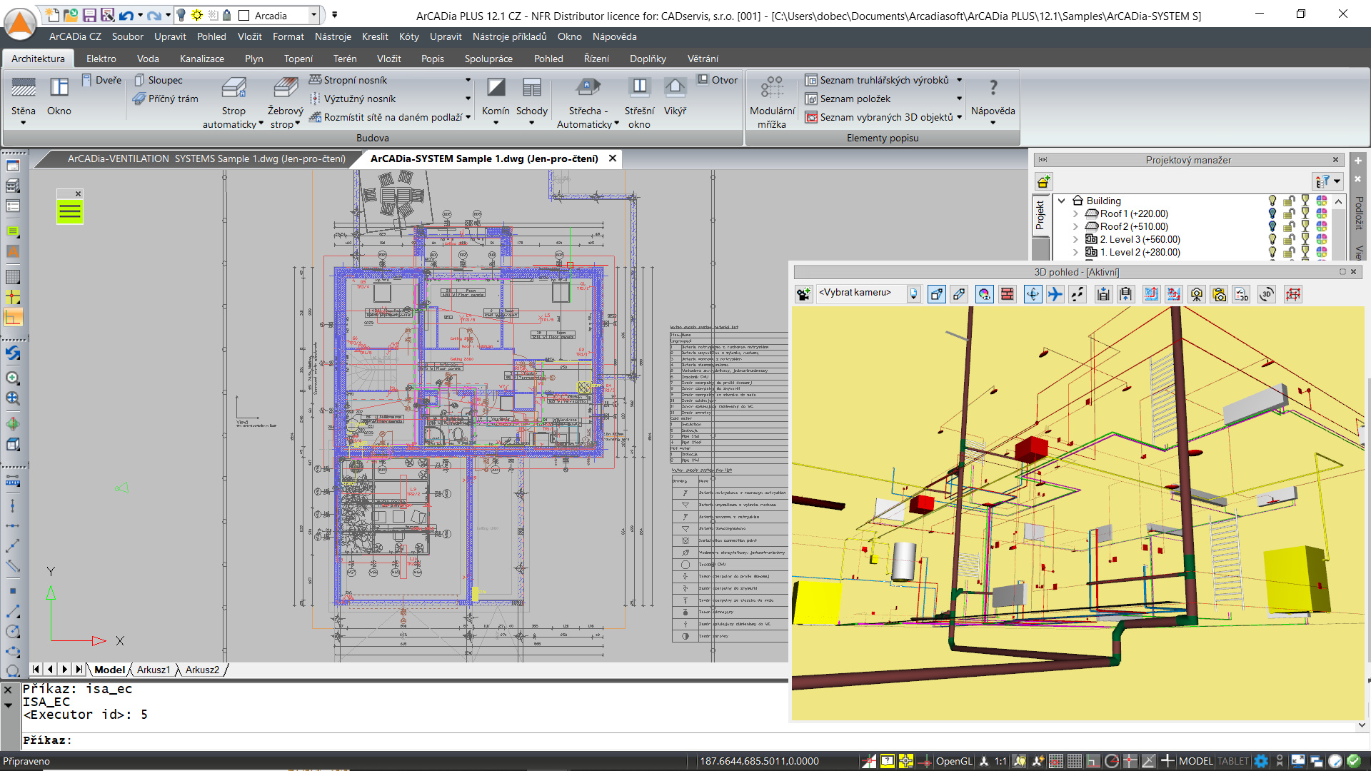Expand the Roof 2 (+510.00) node
The image size is (1371, 771).
(x=1075, y=226)
